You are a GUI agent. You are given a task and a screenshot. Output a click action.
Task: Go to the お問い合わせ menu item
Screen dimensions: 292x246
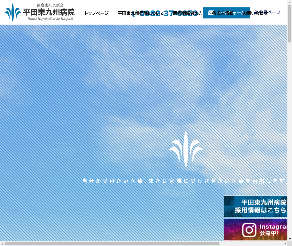(255, 14)
